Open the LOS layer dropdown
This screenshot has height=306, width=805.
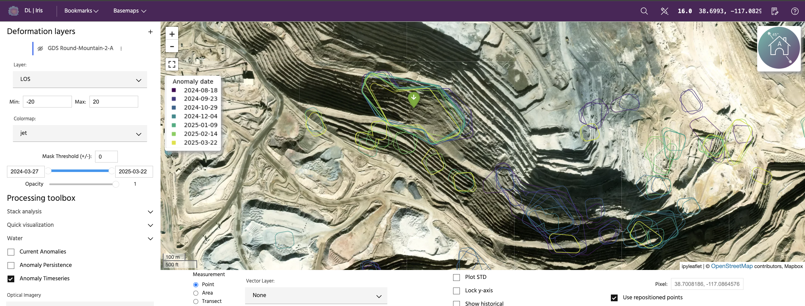tap(80, 80)
